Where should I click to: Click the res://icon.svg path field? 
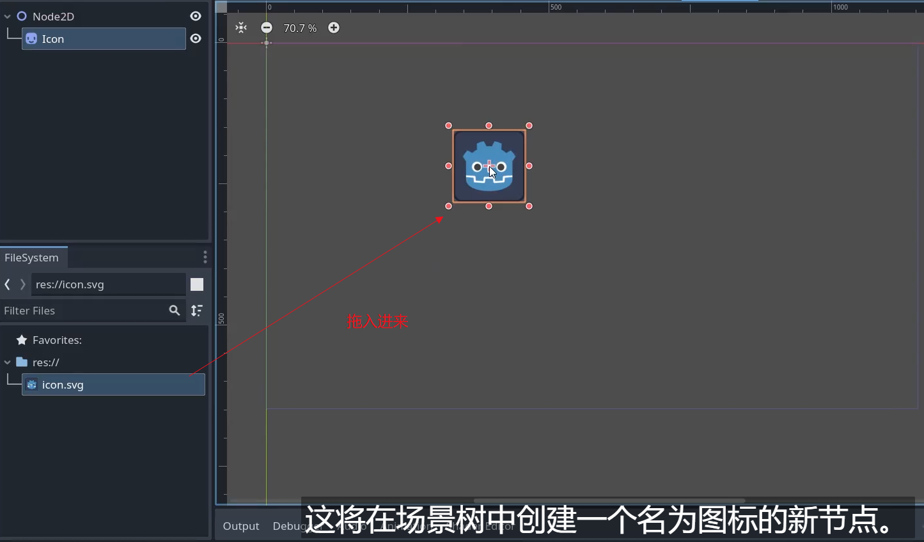click(x=109, y=284)
